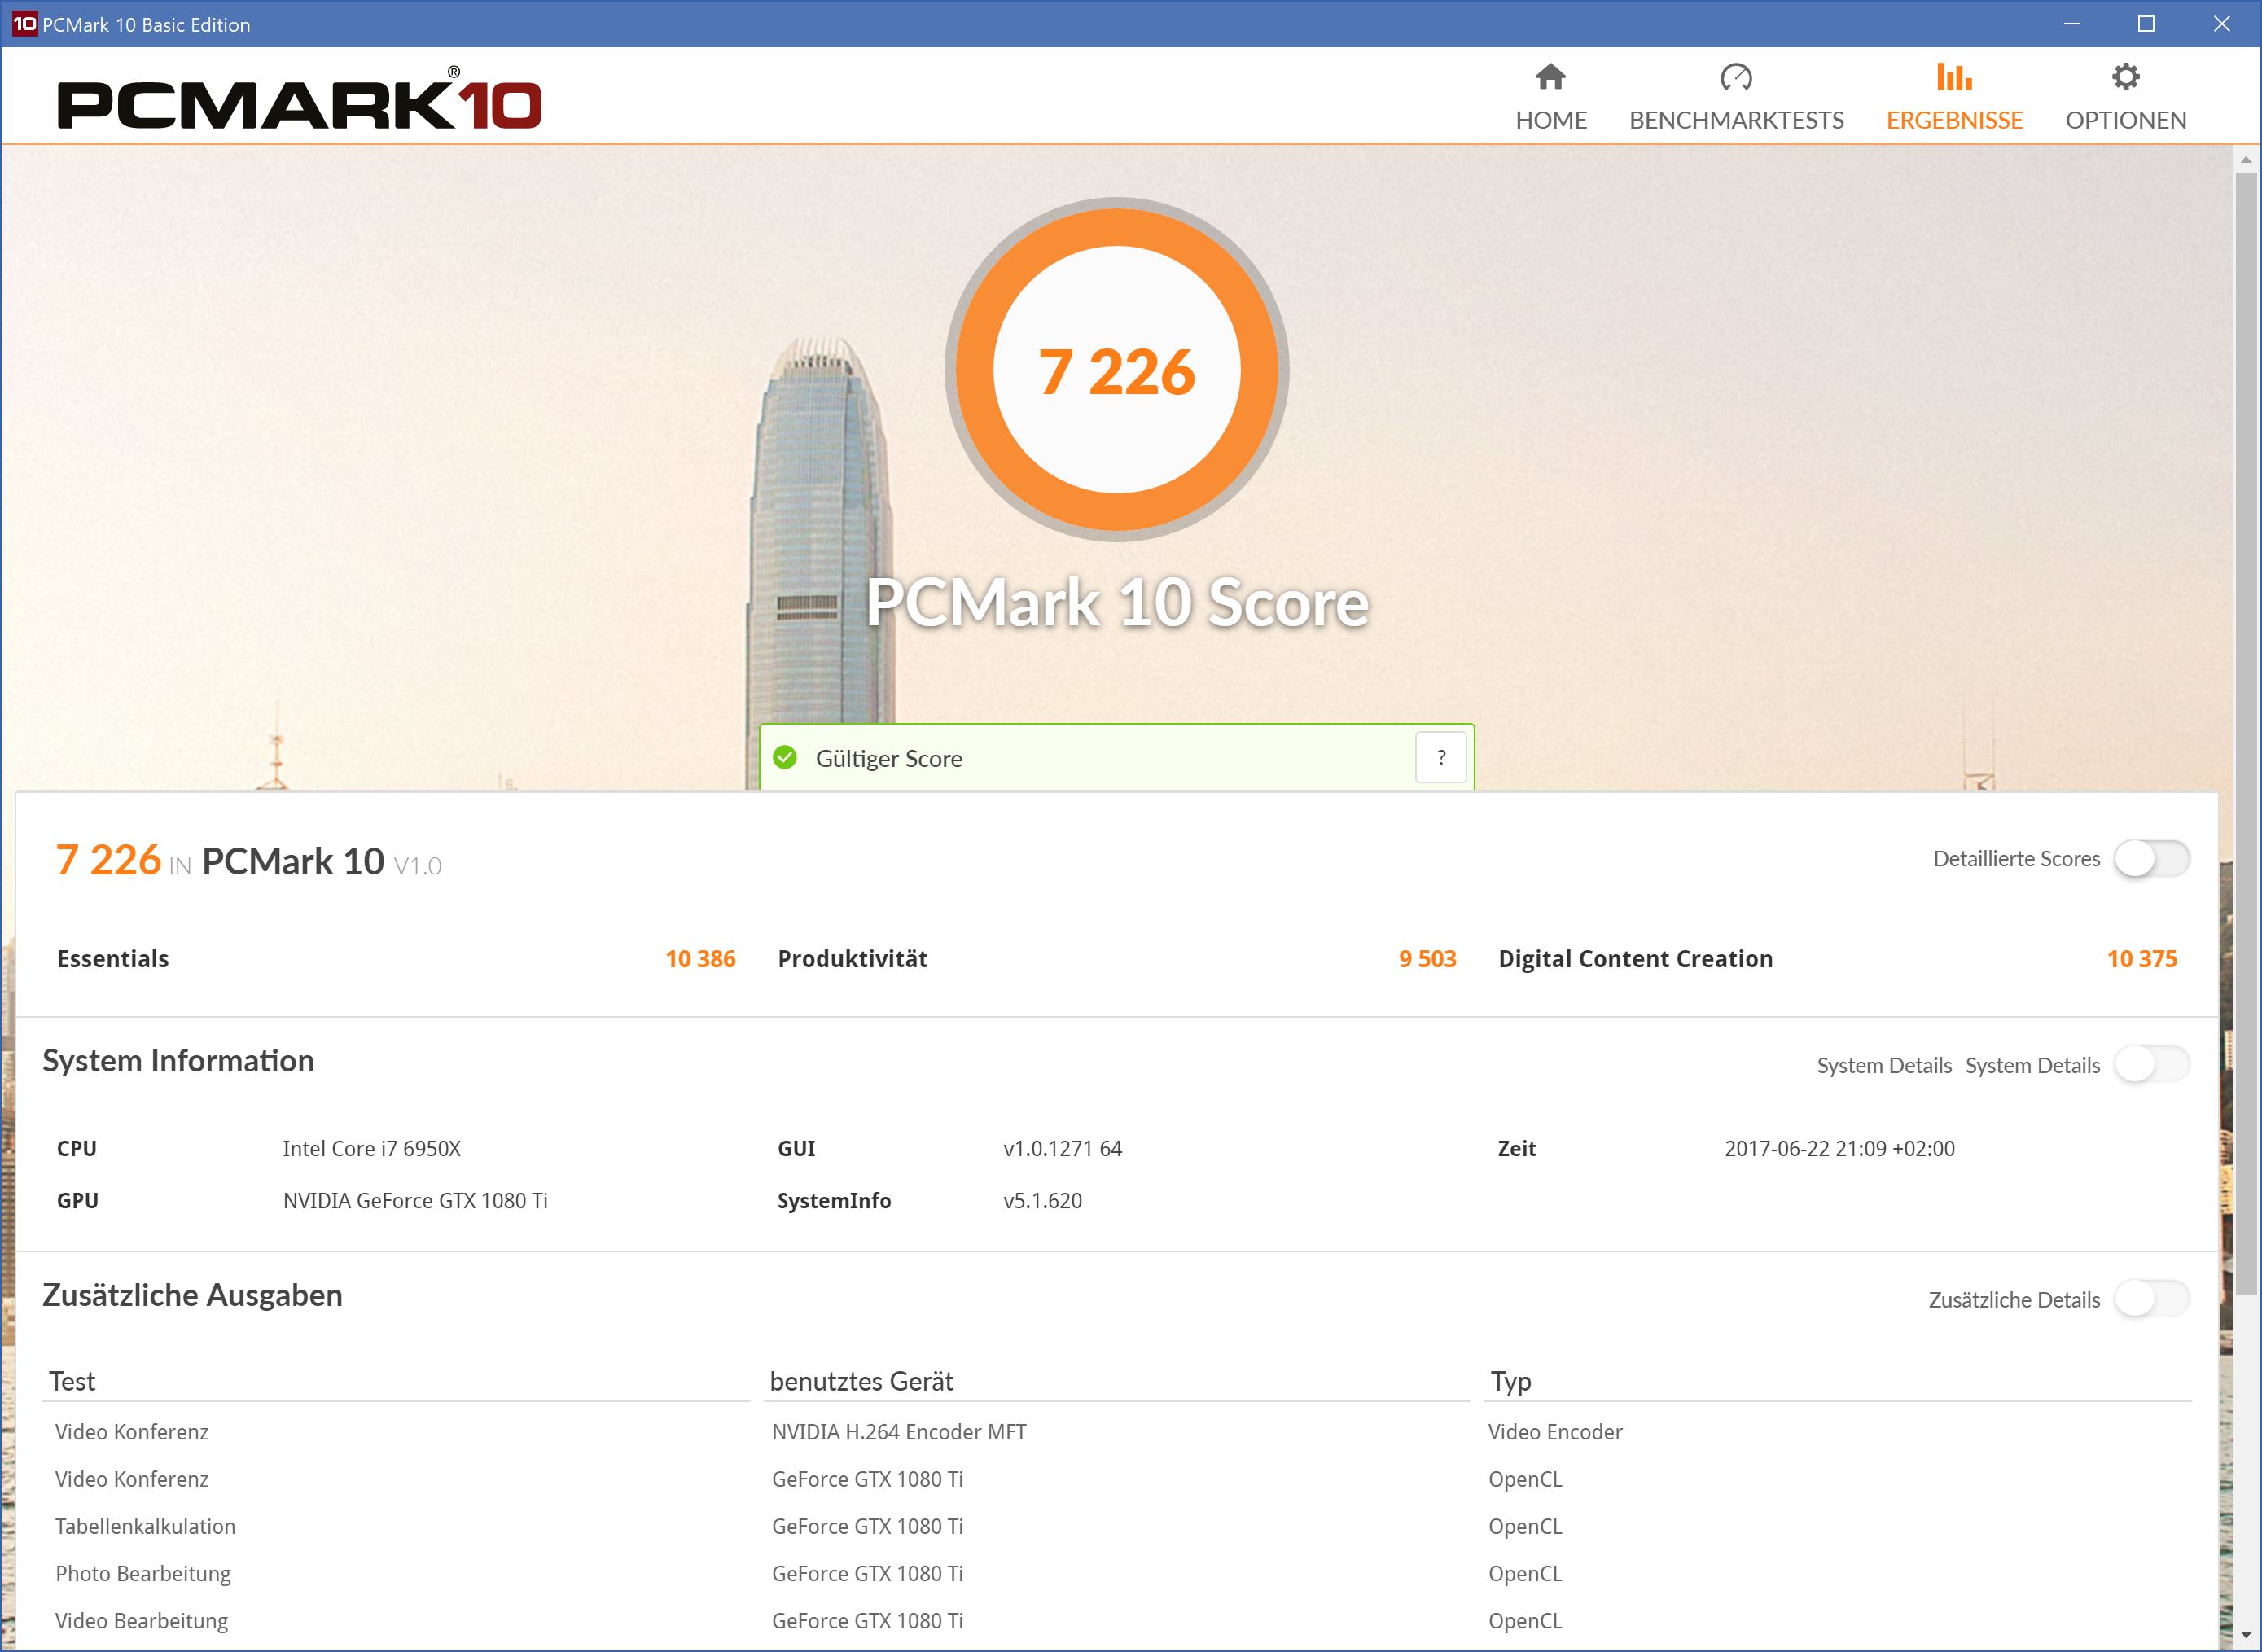Maximize the PCMark 10 window
This screenshot has width=2262, height=1652.
pyautogui.click(x=2146, y=24)
